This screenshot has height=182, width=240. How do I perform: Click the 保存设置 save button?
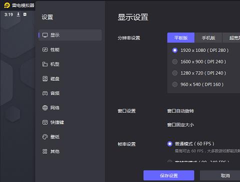[169, 176]
